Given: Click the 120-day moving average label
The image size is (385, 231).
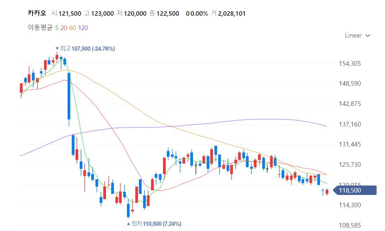Looking at the screenshot, I should [83, 28].
